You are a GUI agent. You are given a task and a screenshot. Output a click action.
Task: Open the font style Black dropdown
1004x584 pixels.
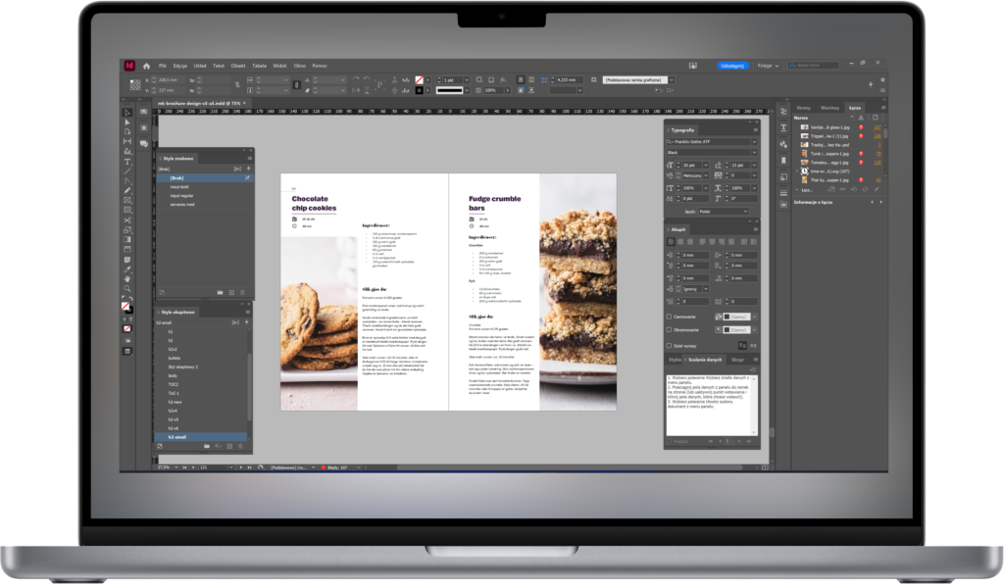pos(754,152)
